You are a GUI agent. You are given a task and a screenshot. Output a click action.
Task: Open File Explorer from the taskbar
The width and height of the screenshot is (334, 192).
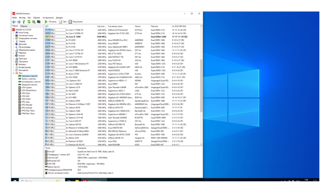77,180
